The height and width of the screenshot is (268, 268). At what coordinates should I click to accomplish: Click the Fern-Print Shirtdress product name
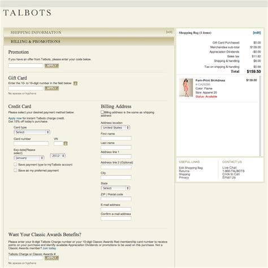pos(210,80)
